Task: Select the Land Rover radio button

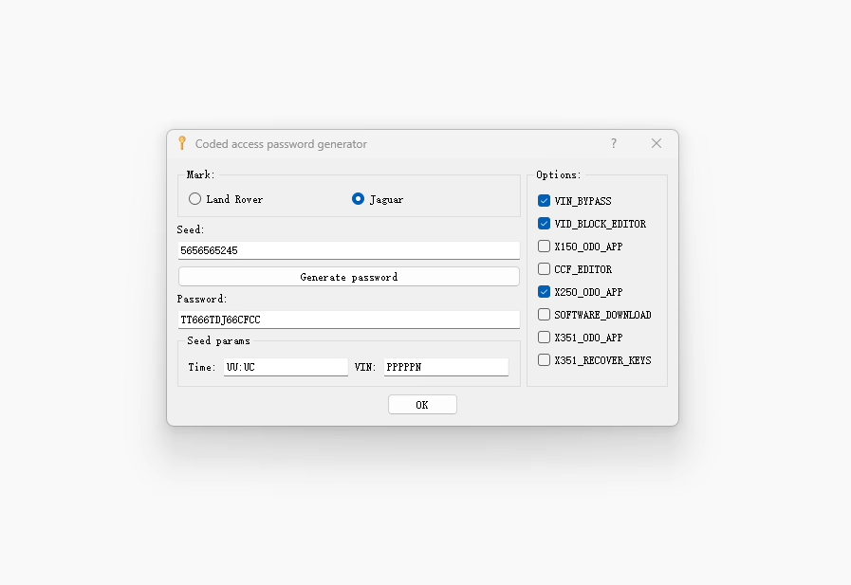Action: (x=195, y=199)
